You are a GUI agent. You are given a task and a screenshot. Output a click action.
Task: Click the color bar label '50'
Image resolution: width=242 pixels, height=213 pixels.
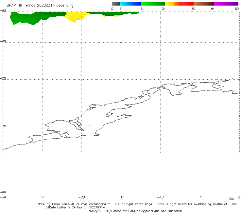(x=193, y=9)
